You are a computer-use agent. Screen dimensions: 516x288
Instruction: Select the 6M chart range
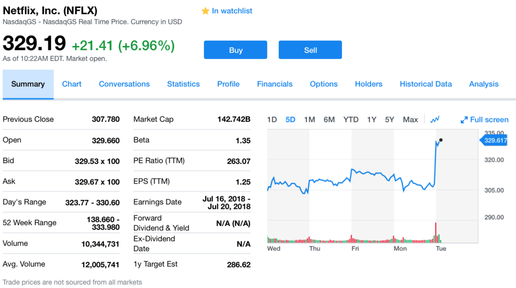[x=329, y=120]
